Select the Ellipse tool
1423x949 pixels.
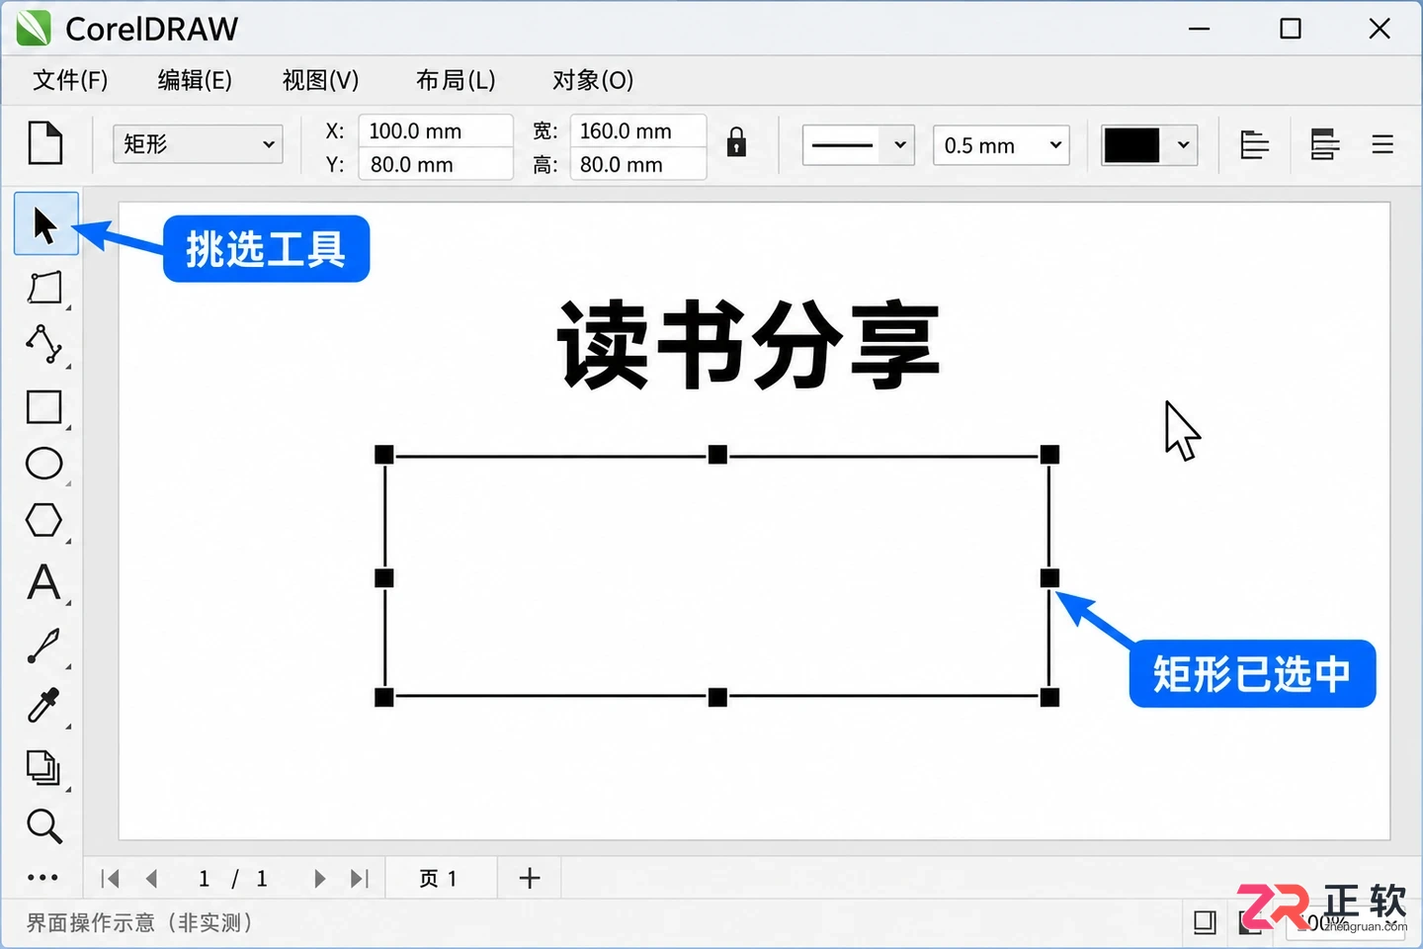coord(44,463)
